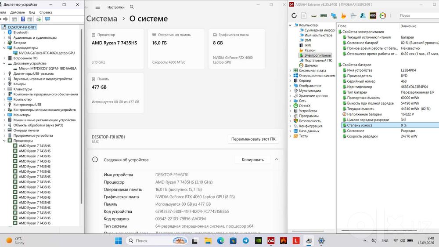Show hidden tray icons chevron

[x=364, y=240]
